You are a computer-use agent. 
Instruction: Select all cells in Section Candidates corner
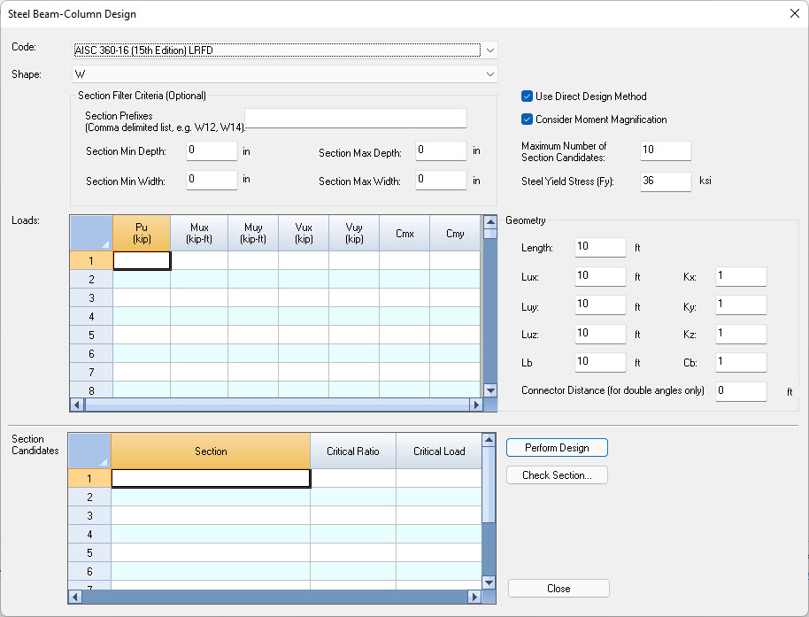click(89, 451)
